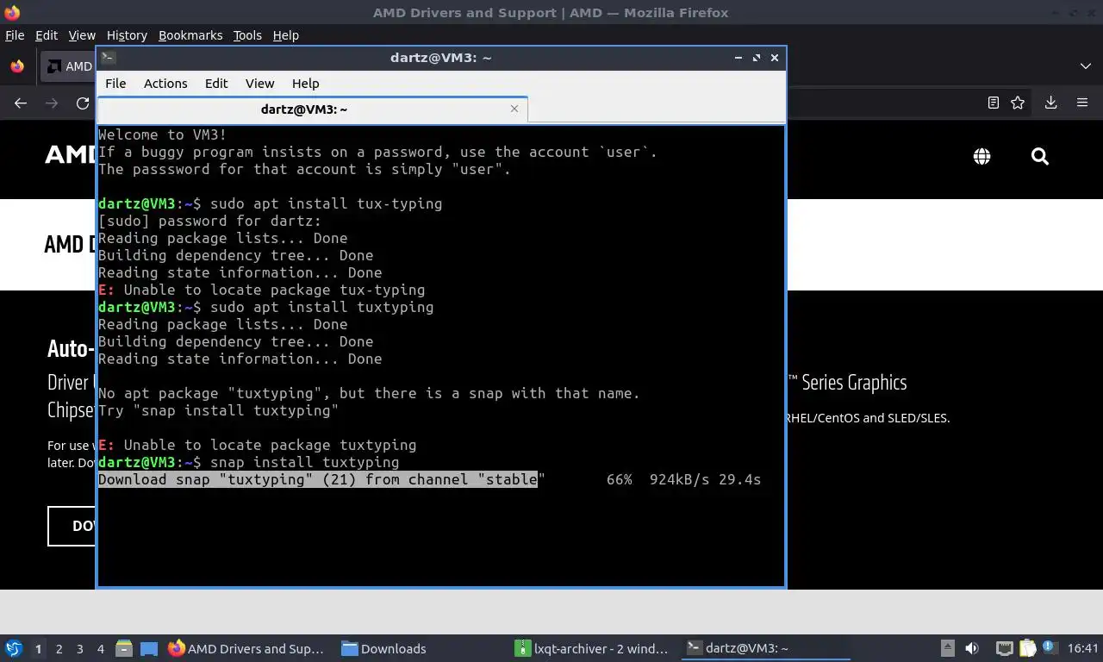Switch to dartz@VM3 terminal taskbar entry
1103x662 pixels.
click(x=766, y=648)
